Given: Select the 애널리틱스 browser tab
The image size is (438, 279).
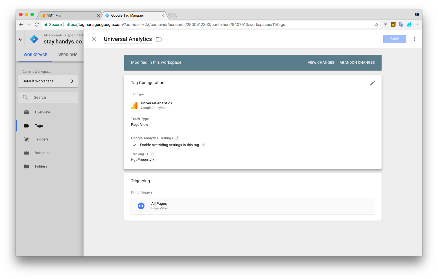Looking at the screenshot, I should click(69, 15).
